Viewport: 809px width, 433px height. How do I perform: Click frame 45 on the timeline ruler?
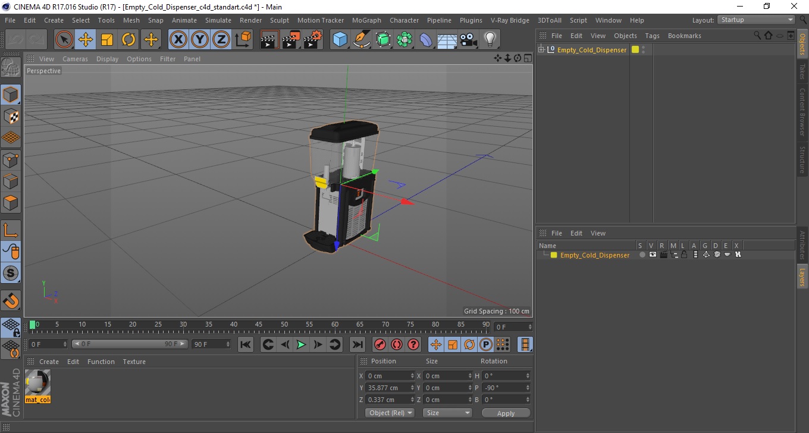(259, 325)
